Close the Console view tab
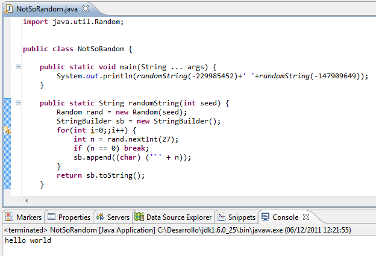 tap(305, 217)
